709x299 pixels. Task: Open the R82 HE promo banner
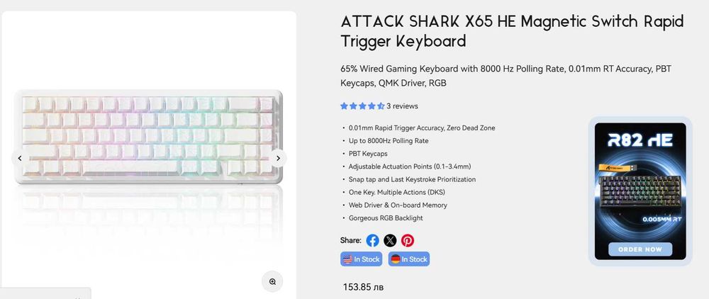click(x=640, y=191)
